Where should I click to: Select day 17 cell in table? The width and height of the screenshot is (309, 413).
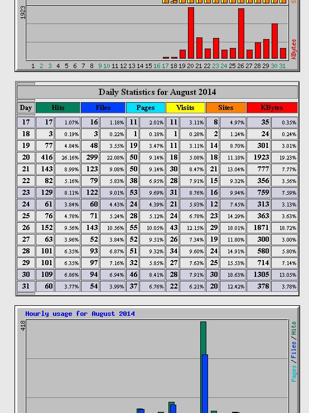tap(26, 122)
